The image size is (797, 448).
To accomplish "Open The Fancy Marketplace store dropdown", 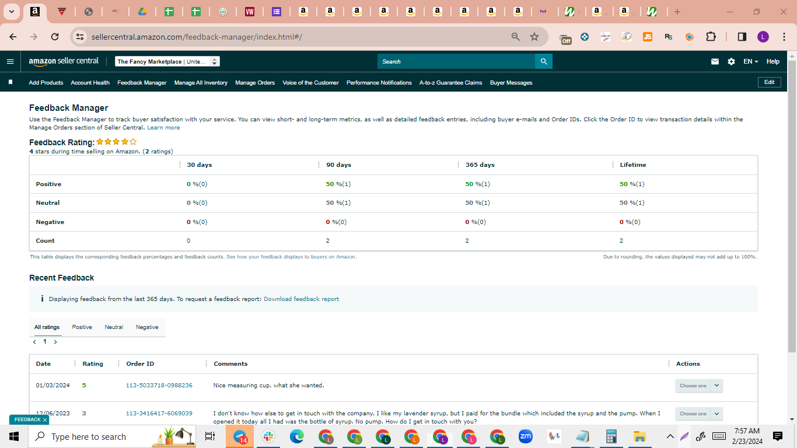I will pos(167,61).
